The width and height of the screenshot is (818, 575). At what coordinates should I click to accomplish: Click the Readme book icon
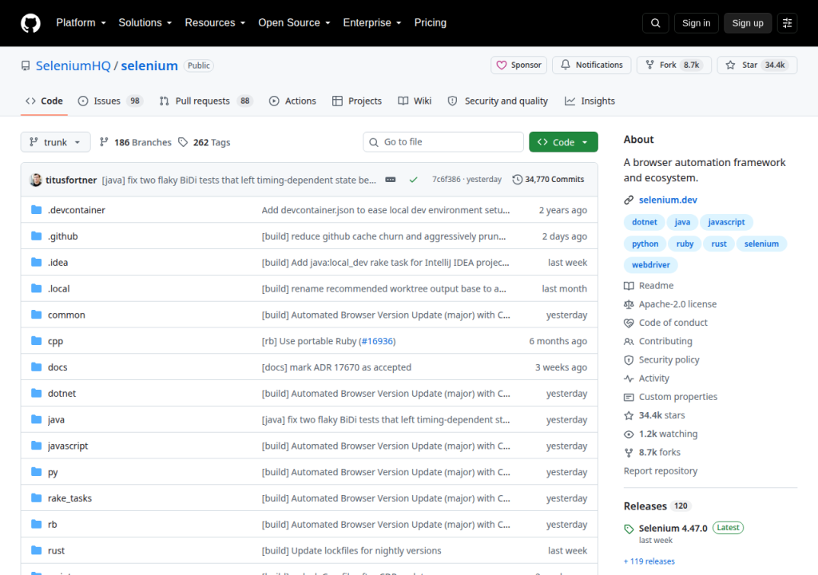629,286
